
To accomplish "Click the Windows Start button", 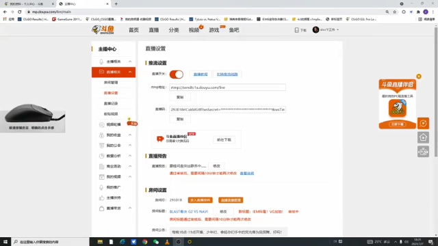I will [5, 242].
